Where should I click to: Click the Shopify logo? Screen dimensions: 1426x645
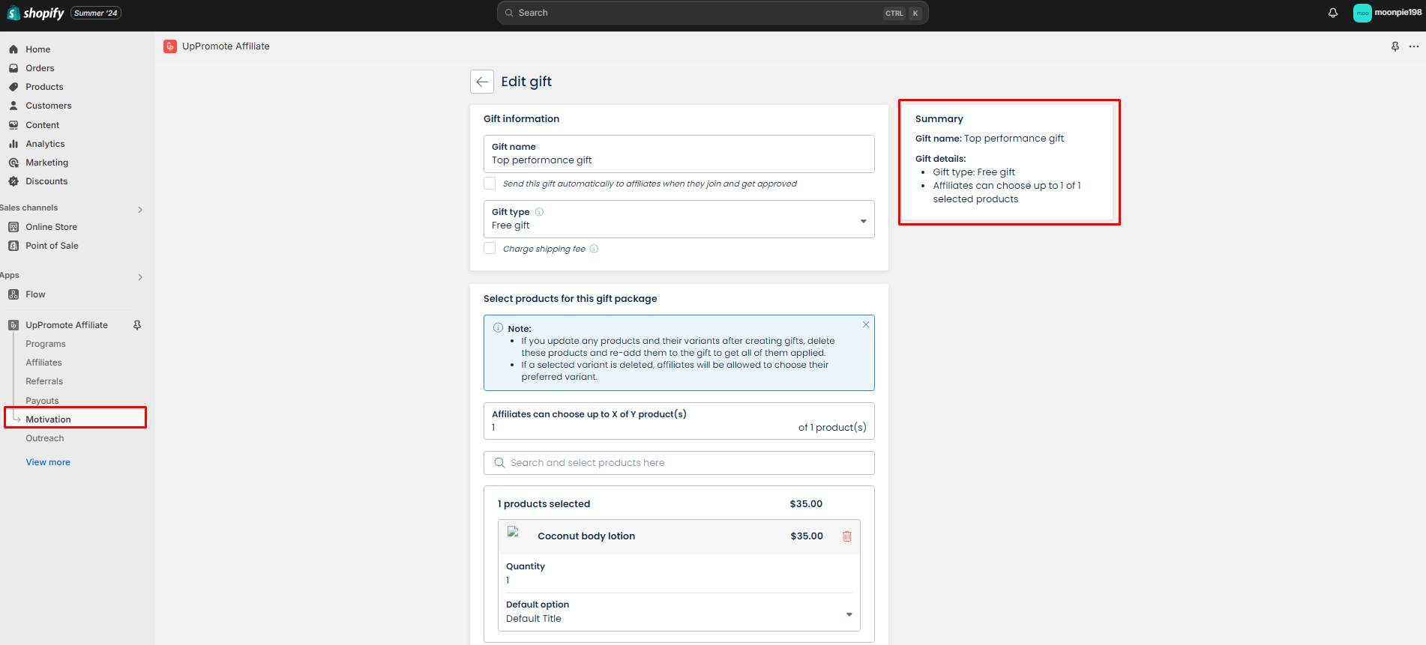pos(35,13)
